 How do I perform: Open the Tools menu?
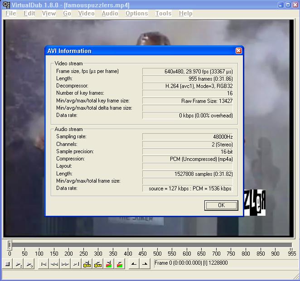click(x=163, y=14)
